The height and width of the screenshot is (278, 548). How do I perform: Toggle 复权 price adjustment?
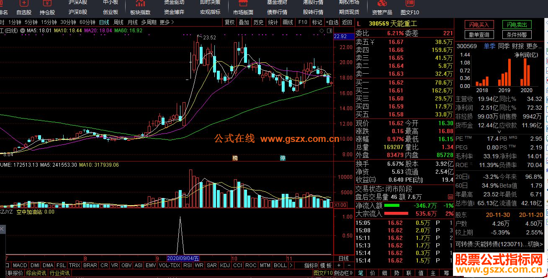pyautogui.click(x=230, y=22)
